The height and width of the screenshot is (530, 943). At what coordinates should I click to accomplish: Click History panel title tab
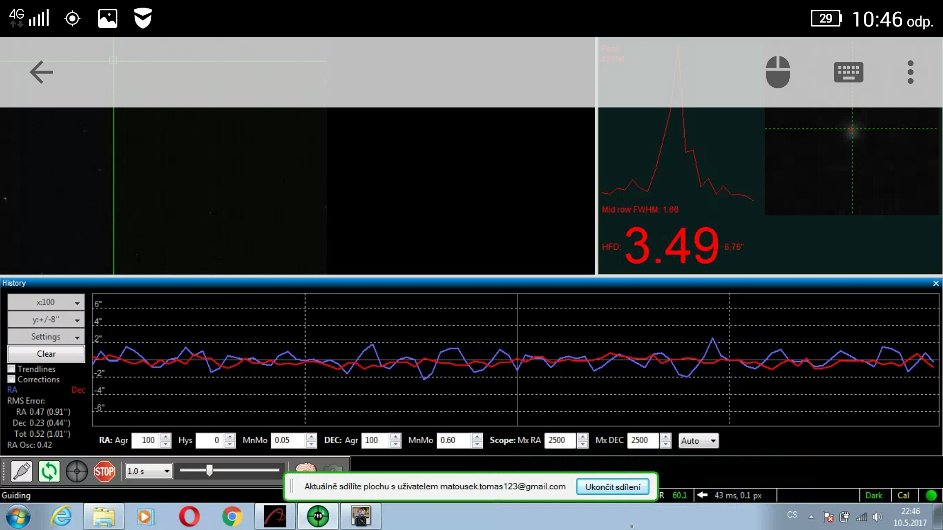pos(14,283)
